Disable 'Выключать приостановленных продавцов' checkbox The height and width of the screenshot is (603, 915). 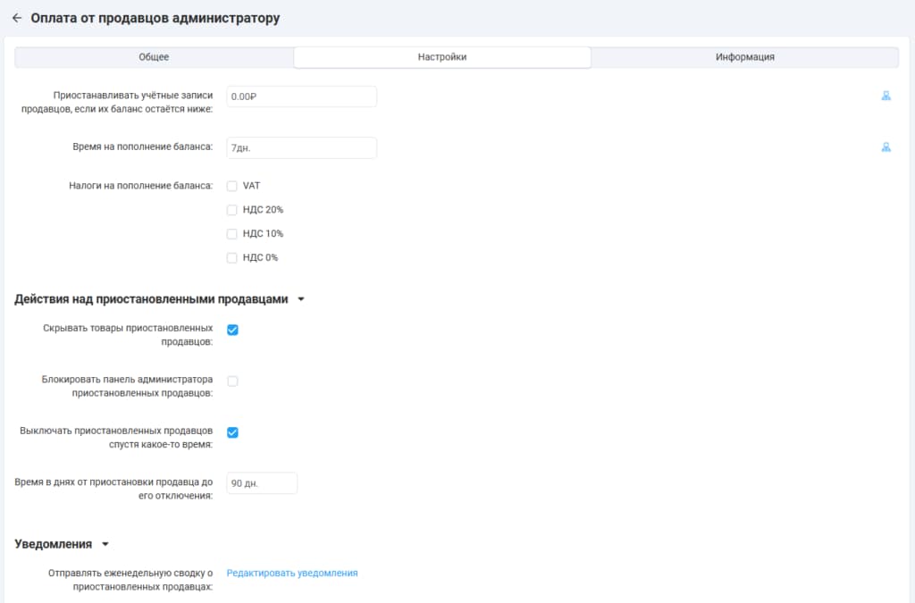pyautogui.click(x=232, y=432)
